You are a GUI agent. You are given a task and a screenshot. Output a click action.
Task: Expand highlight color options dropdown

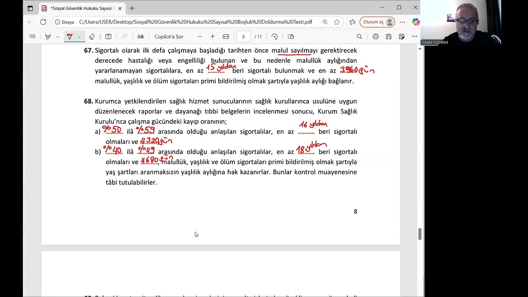click(57, 37)
